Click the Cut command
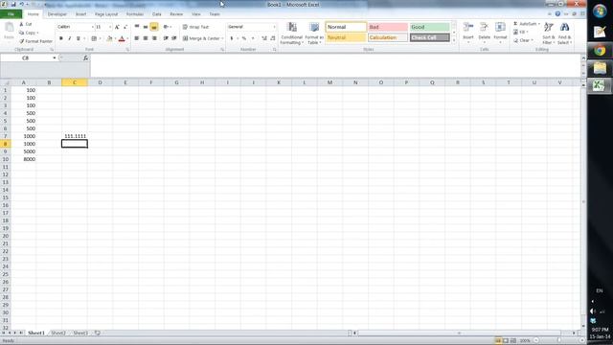Image resolution: width=613 pixels, height=345 pixels. click(x=26, y=24)
